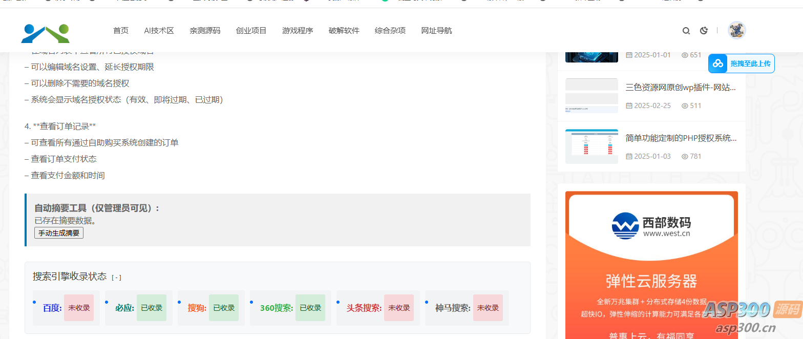Toggle dark mode moon icon
This screenshot has height=339, width=803.
704,31
